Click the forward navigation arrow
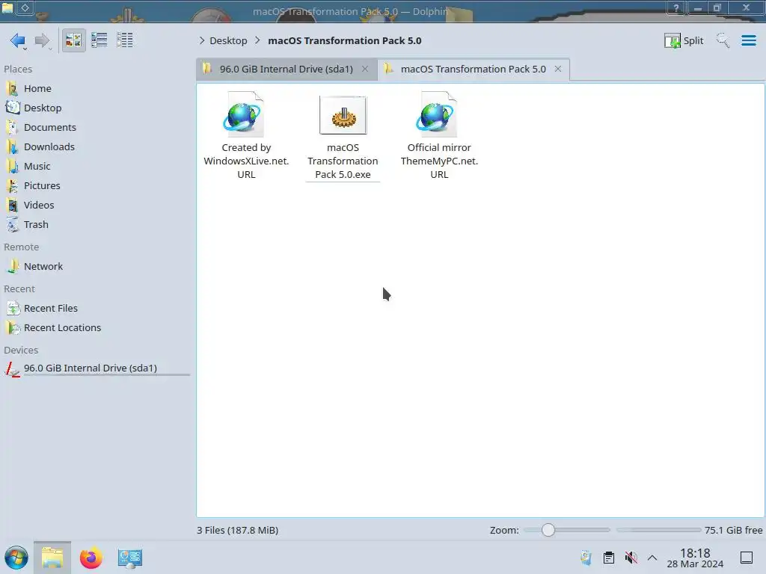The image size is (766, 574). [x=42, y=40]
